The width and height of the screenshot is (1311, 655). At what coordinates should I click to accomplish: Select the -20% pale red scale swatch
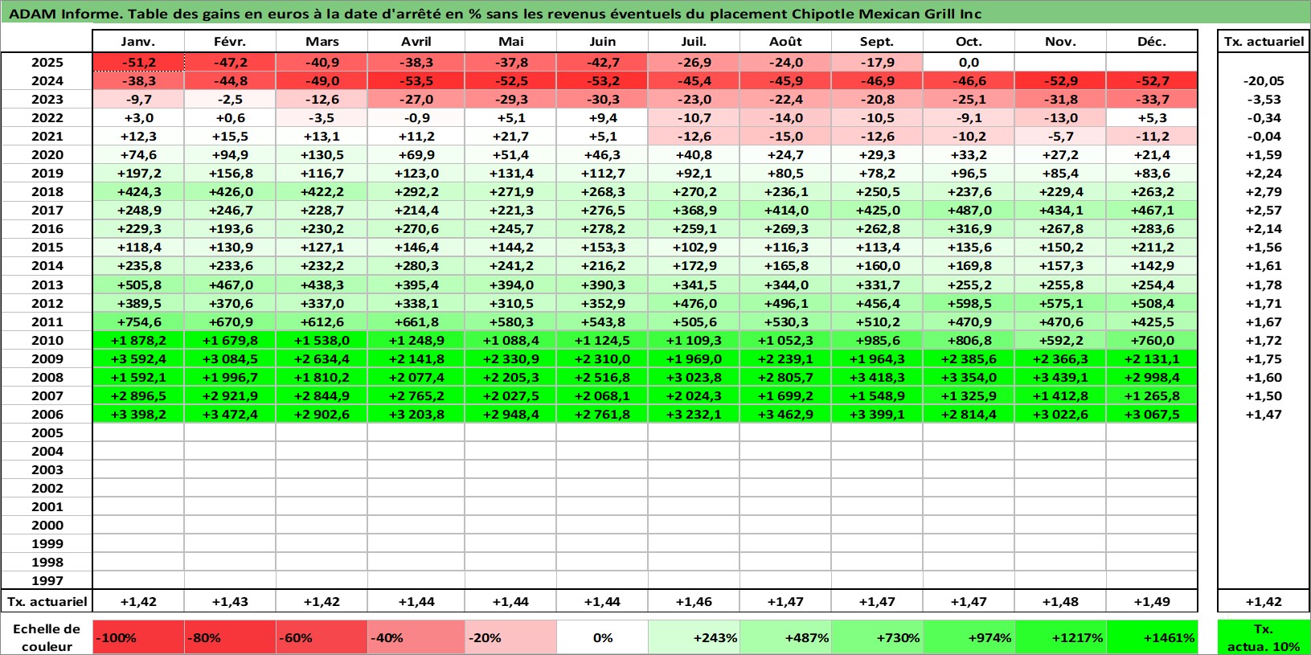510,637
